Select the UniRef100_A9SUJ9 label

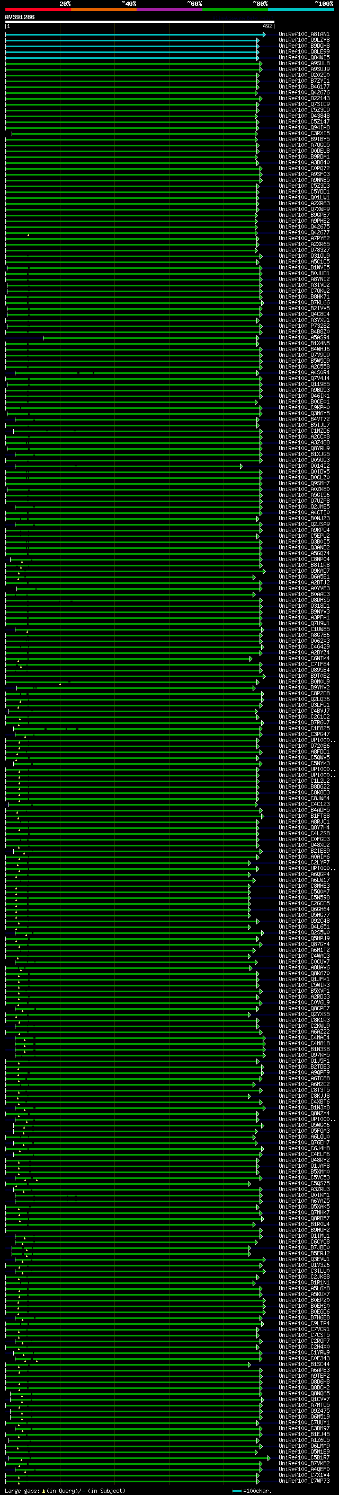point(304,69)
